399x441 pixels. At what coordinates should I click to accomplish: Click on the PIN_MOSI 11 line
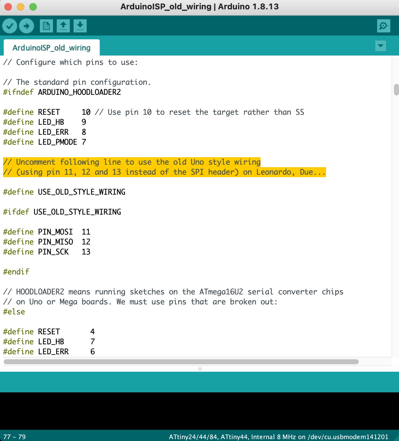pyautogui.click(x=47, y=232)
